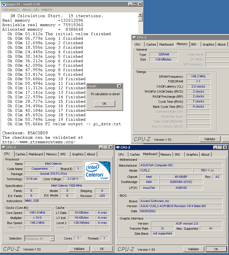
Task: Click Validate in the CPU-Z Mainboard window
Action: pyautogui.click(x=193, y=249)
